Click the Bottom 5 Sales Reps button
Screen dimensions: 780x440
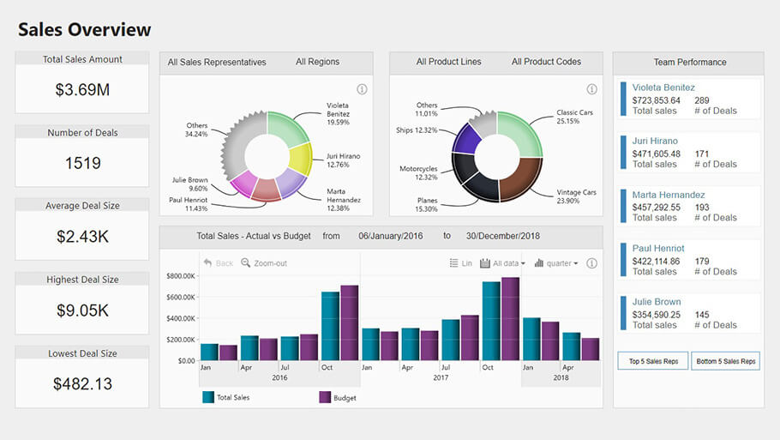(725, 361)
